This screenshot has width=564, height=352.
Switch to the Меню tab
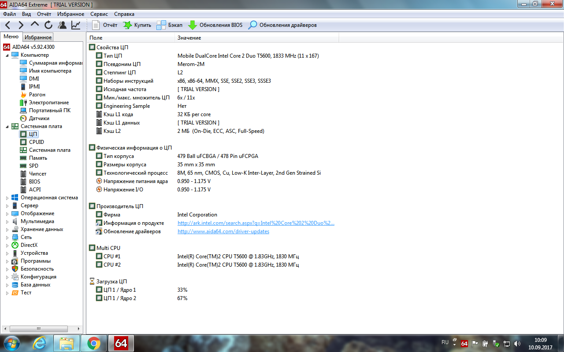(x=11, y=37)
